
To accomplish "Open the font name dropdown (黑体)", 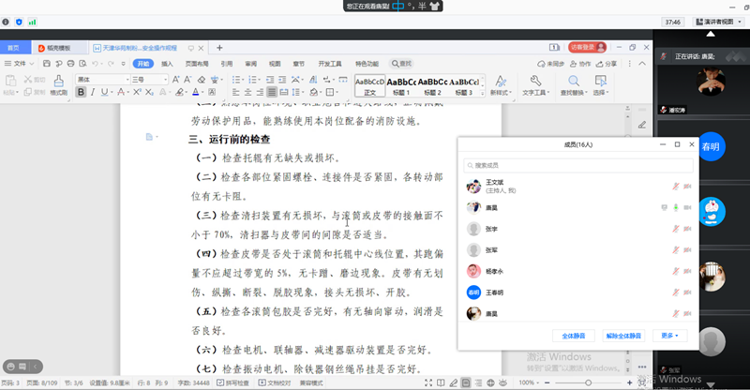I will click(x=100, y=80).
